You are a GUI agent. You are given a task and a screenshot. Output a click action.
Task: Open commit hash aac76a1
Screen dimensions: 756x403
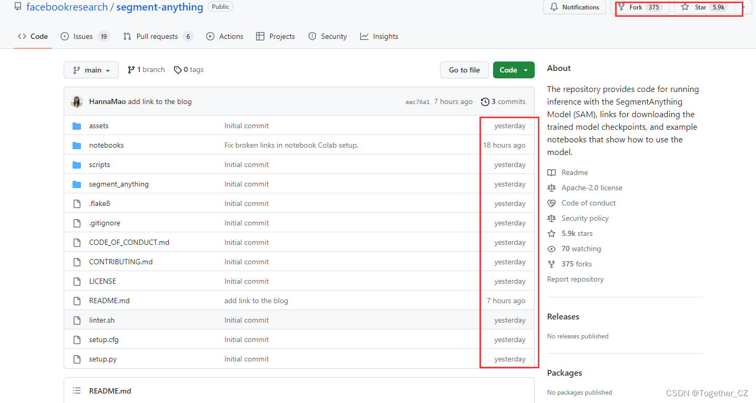(x=417, y=102)
